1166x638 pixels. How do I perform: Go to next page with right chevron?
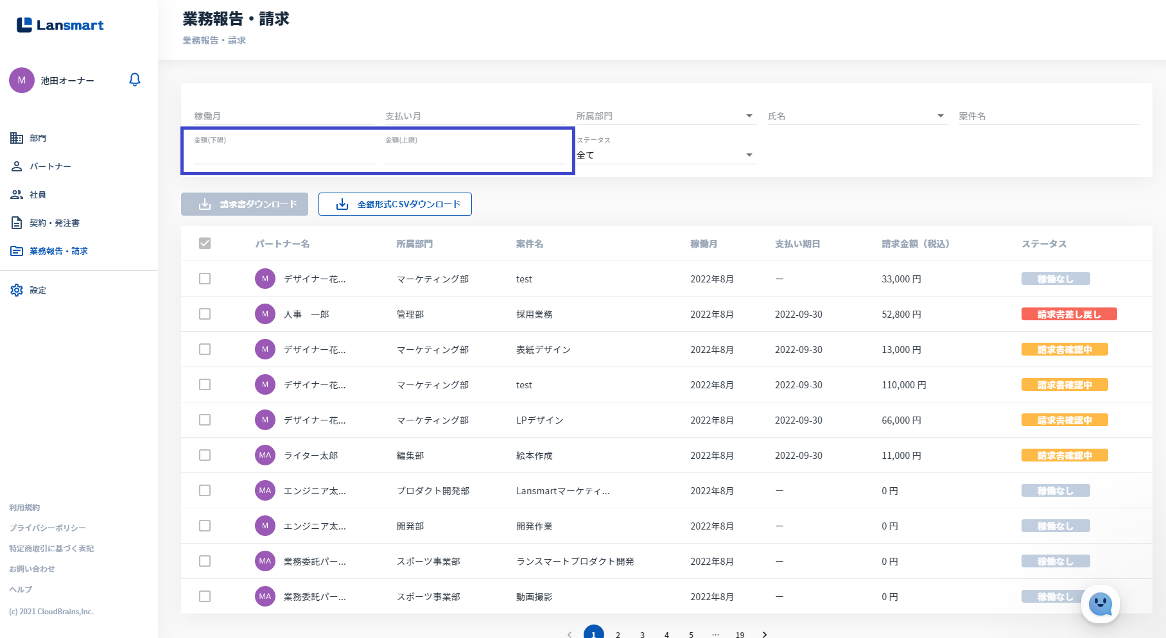coord(764,634)
